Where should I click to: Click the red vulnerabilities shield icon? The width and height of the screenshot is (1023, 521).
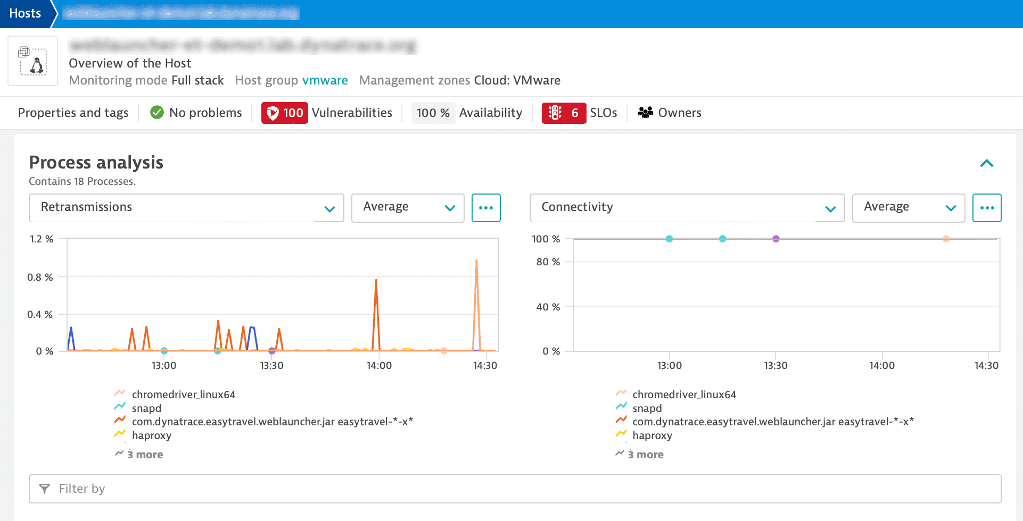point(273,113)
